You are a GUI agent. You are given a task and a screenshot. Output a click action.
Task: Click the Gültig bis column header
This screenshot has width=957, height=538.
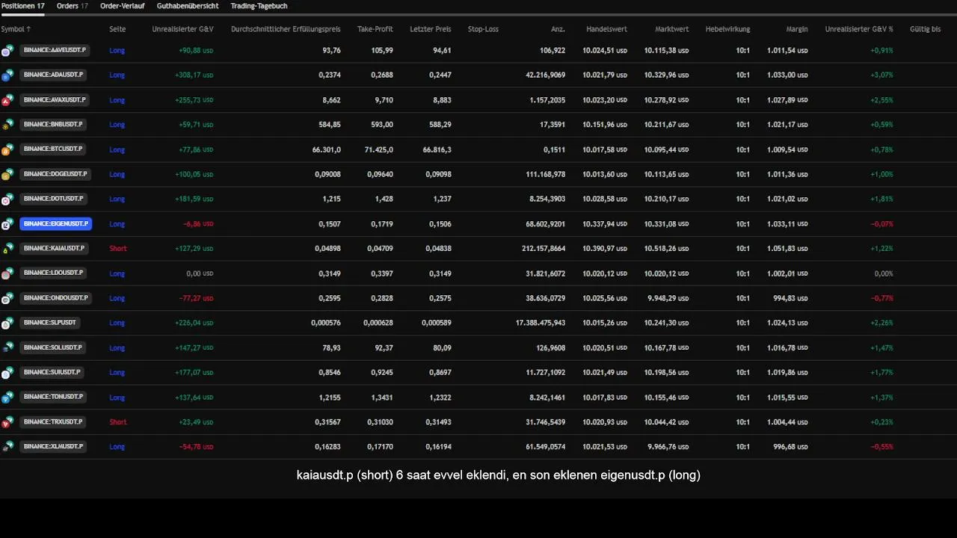(925, 29)
